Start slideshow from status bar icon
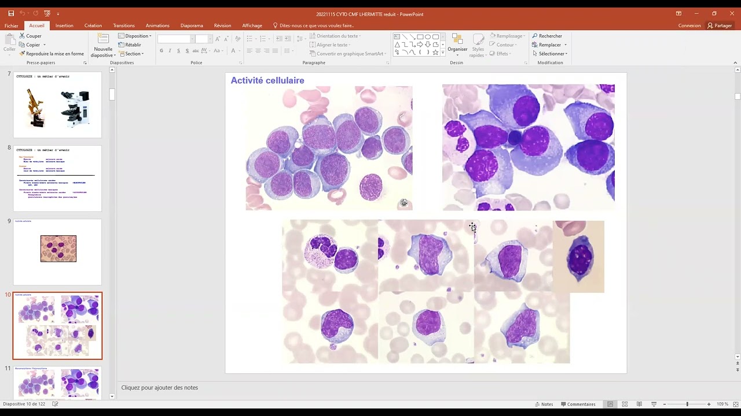 coord(654,404)
